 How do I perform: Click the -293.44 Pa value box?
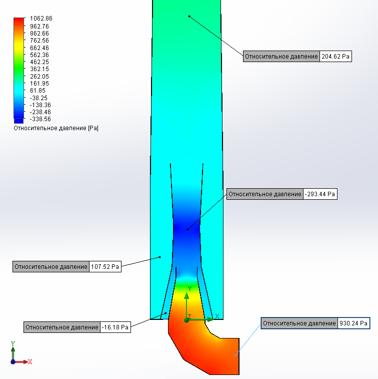pyautogui.click(x=320, y=194)
